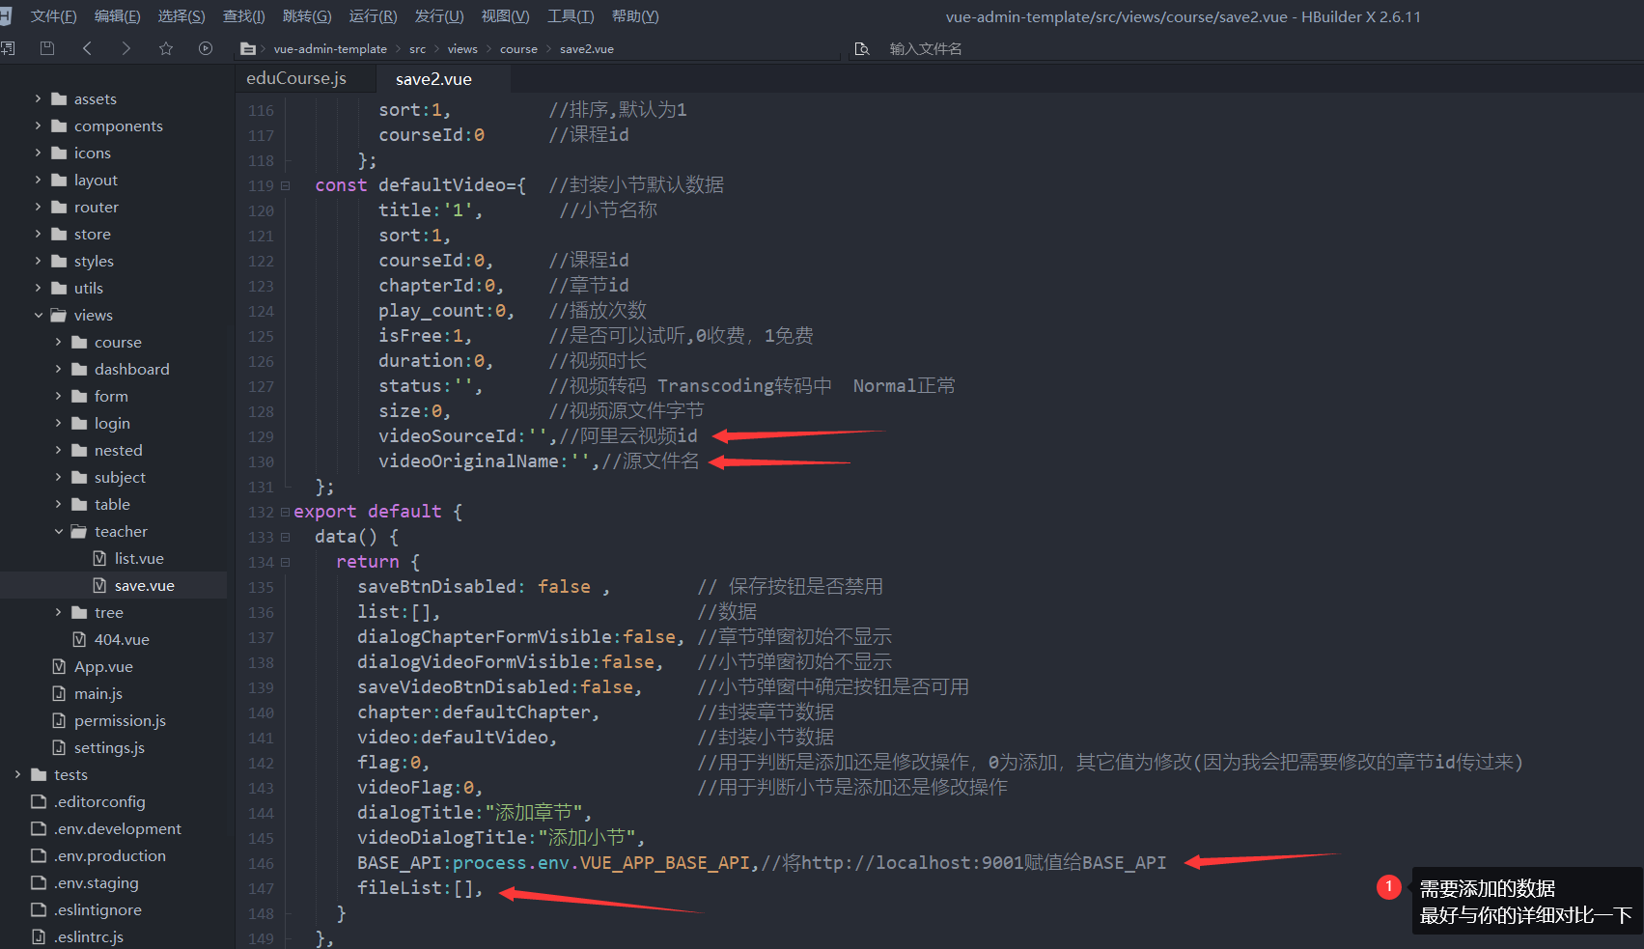This screenshot has width=1644, height=949.
Task: Go forward with the right arrow icon
Action: (x=125, y=48)
